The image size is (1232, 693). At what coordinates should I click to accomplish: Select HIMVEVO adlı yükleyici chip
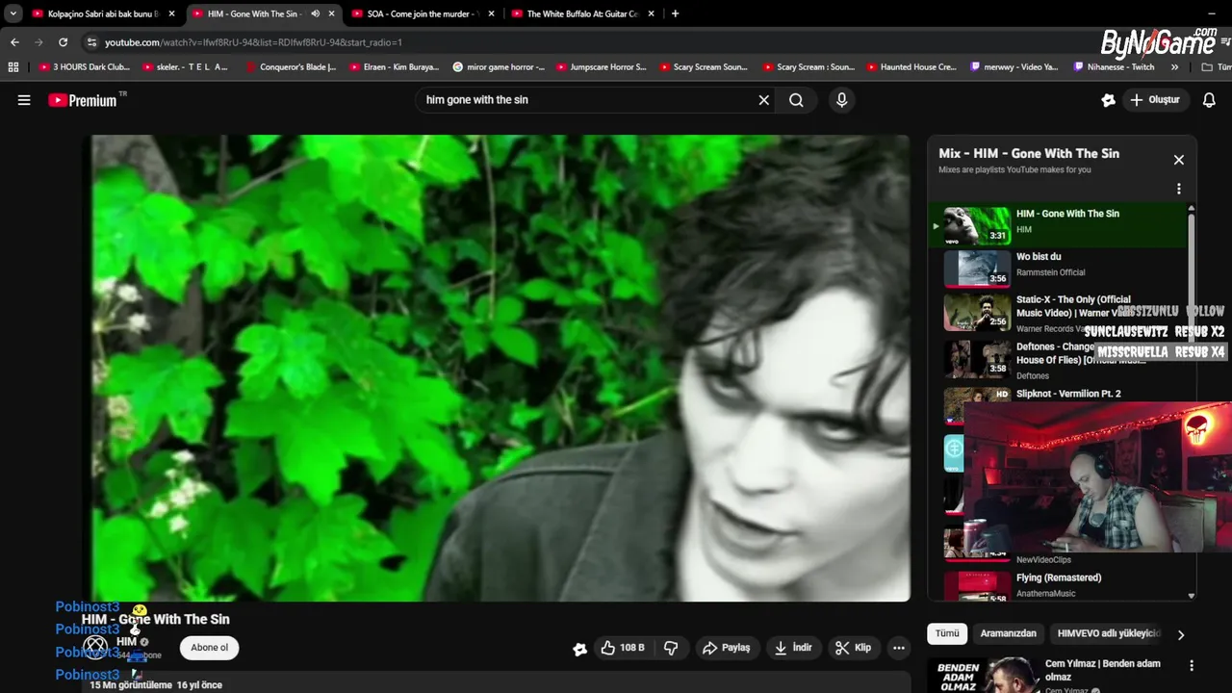pyautogui.click(x=1109, y=633)
